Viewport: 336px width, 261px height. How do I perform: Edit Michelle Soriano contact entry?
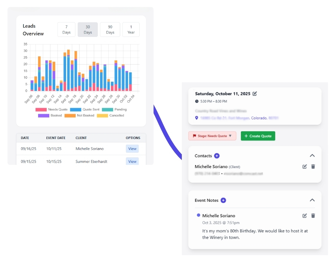tap(305, 167)
